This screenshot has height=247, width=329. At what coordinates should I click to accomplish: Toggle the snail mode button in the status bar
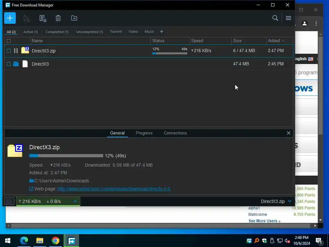click(x=9, y=201)
